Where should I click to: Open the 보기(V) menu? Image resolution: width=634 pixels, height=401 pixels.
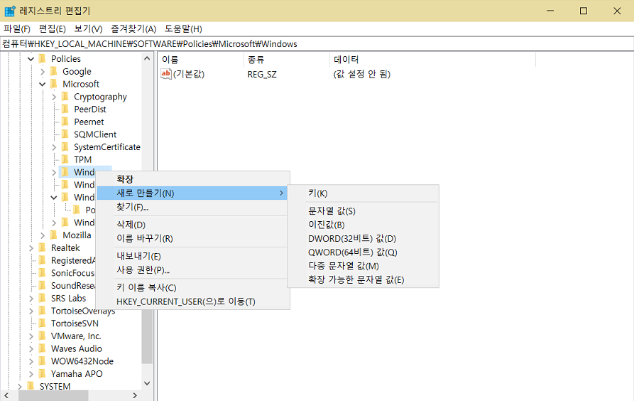88,28
